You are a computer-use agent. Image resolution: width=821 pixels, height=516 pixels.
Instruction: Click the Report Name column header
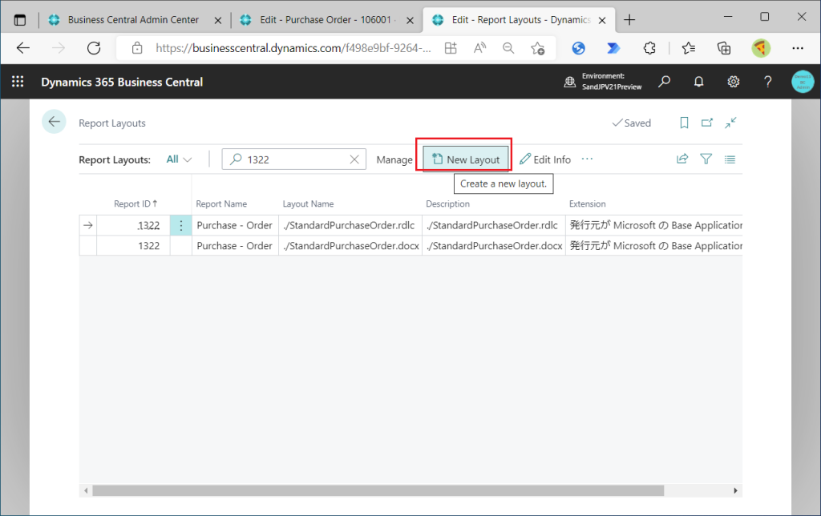pos(221,204)
